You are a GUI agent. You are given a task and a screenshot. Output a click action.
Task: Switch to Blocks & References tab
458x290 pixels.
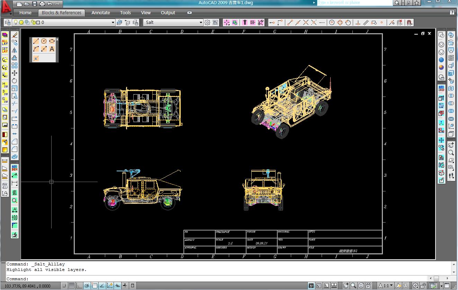[61, 13]
